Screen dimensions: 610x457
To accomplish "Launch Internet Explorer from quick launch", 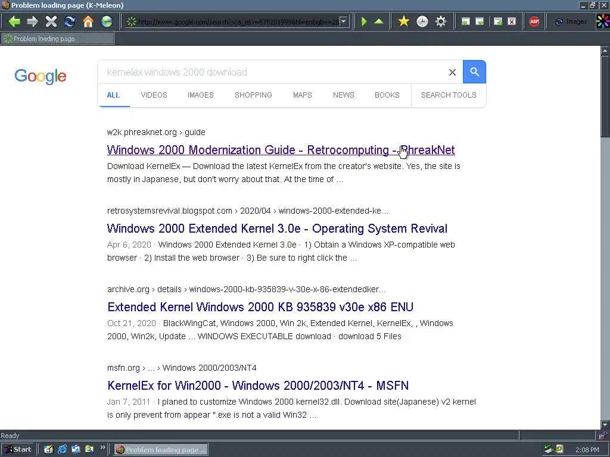I will click(62, 450).
